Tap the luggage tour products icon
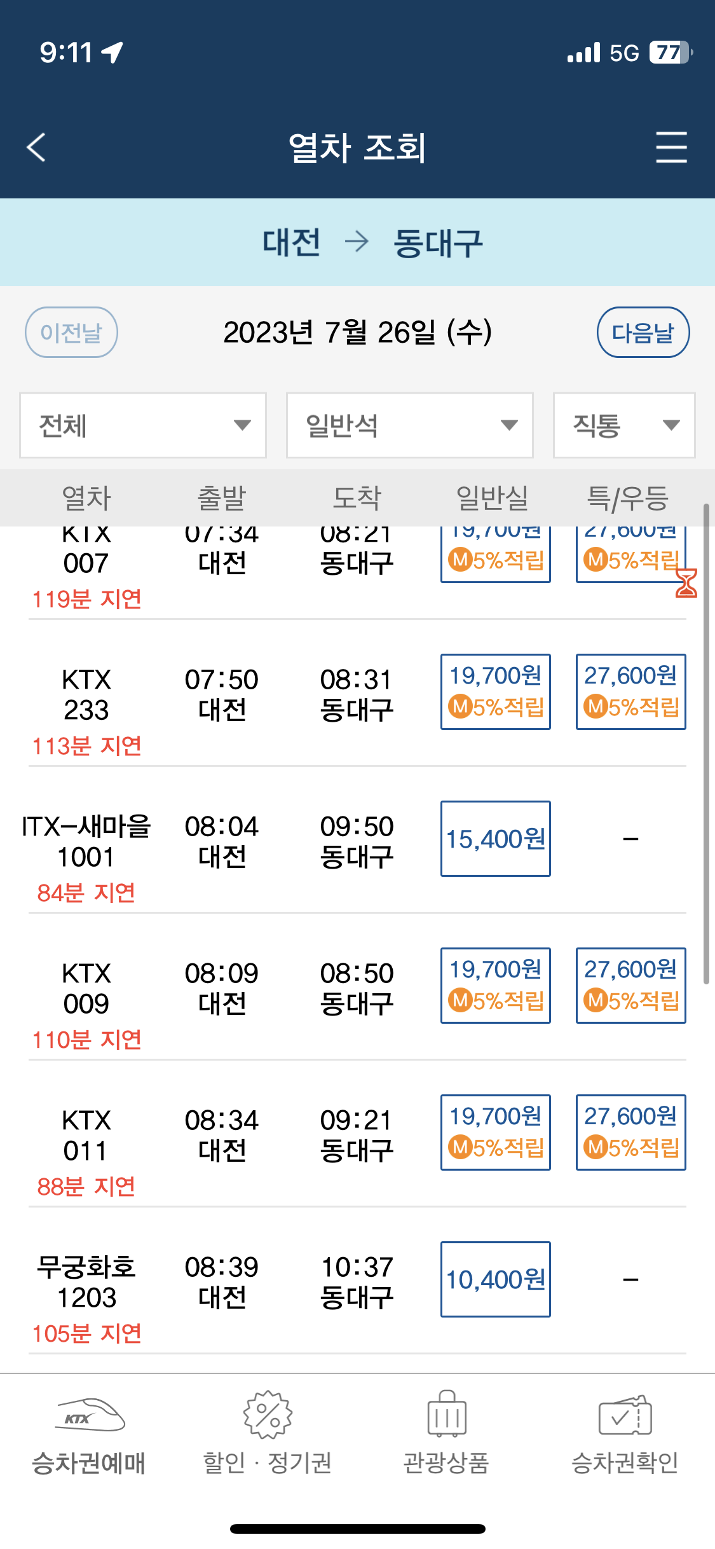The height and width of the screenshot is (1549, 715). pos(447,1415)
